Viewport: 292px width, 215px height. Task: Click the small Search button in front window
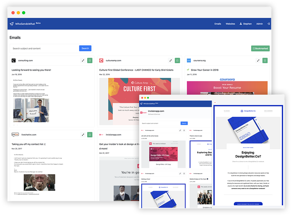coord(184,123)
